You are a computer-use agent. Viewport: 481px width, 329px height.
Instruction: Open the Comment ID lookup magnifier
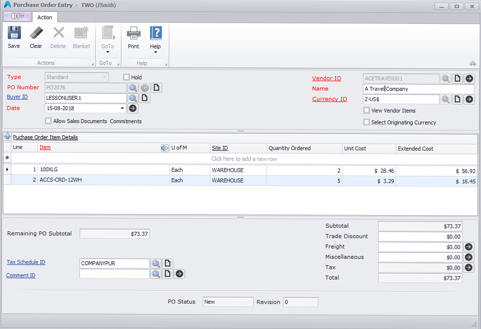tap(156, 274)
